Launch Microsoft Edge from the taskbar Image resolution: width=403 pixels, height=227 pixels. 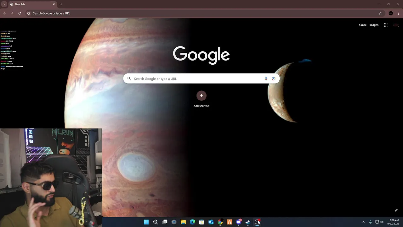[192, 222]
